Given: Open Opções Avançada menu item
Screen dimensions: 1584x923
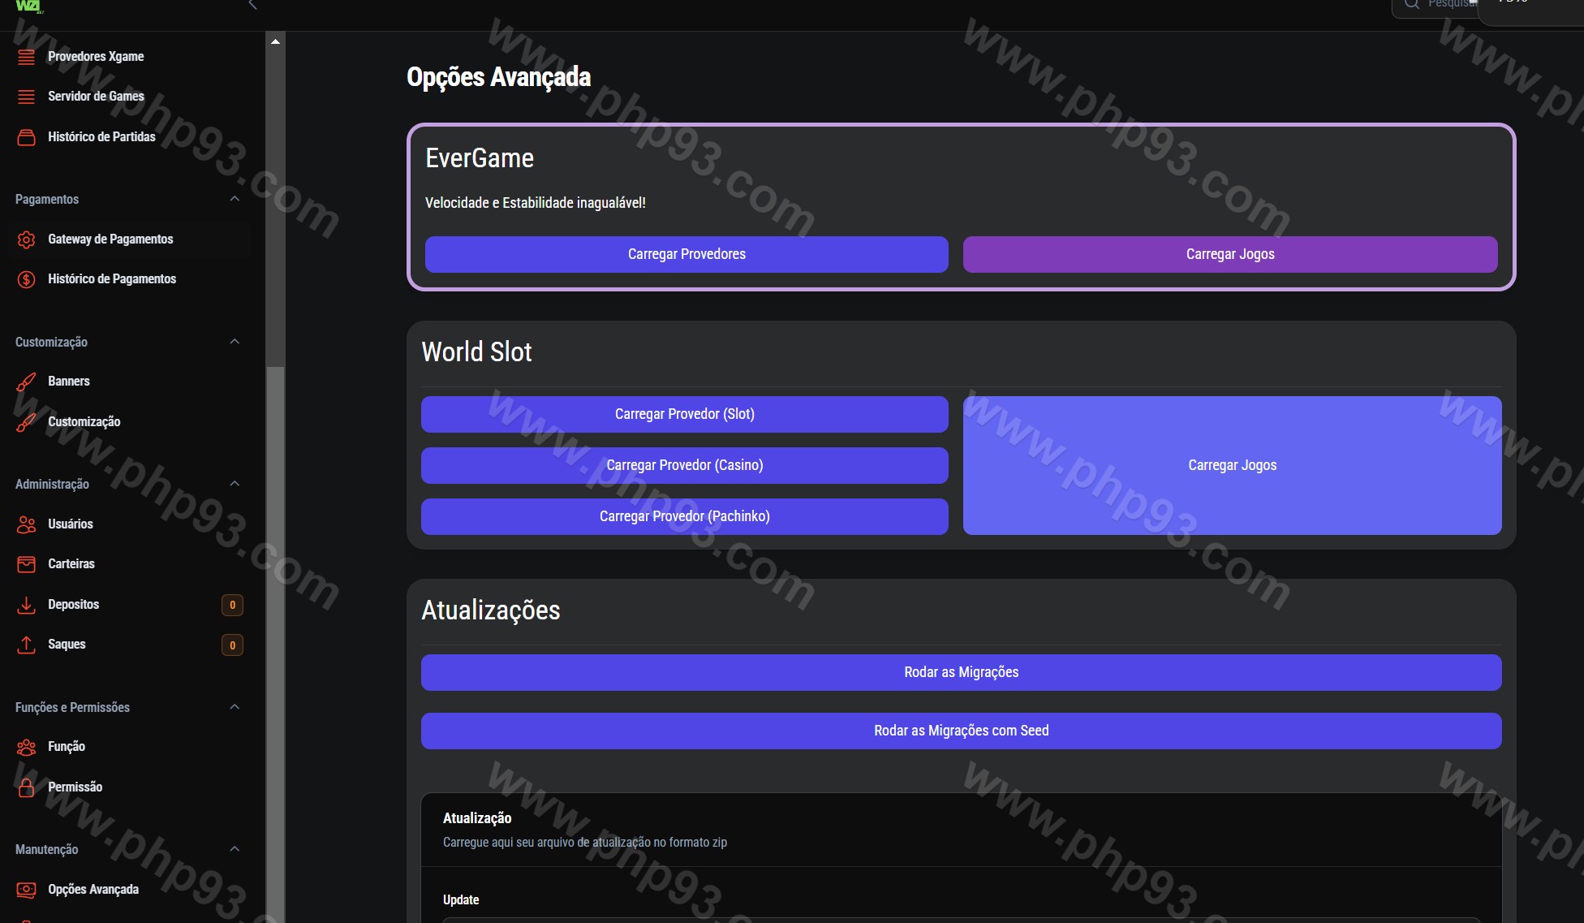Looking at the screenshot, I should 93,890.
